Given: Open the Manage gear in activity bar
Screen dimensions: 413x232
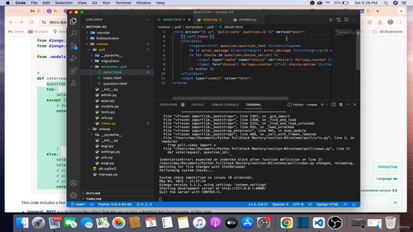Looking at the screenshot, I should (x=74, y=195).
